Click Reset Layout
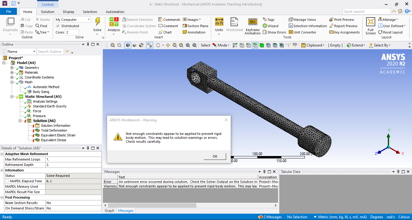 click(390, 32)
